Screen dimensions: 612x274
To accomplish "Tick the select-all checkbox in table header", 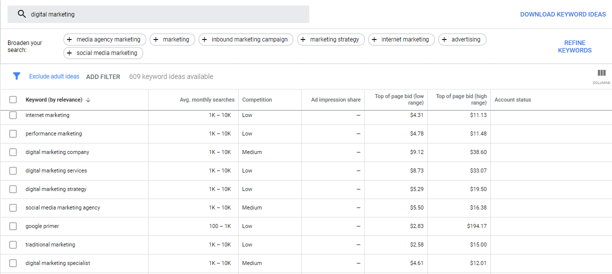I will click(x=13, y=99).
